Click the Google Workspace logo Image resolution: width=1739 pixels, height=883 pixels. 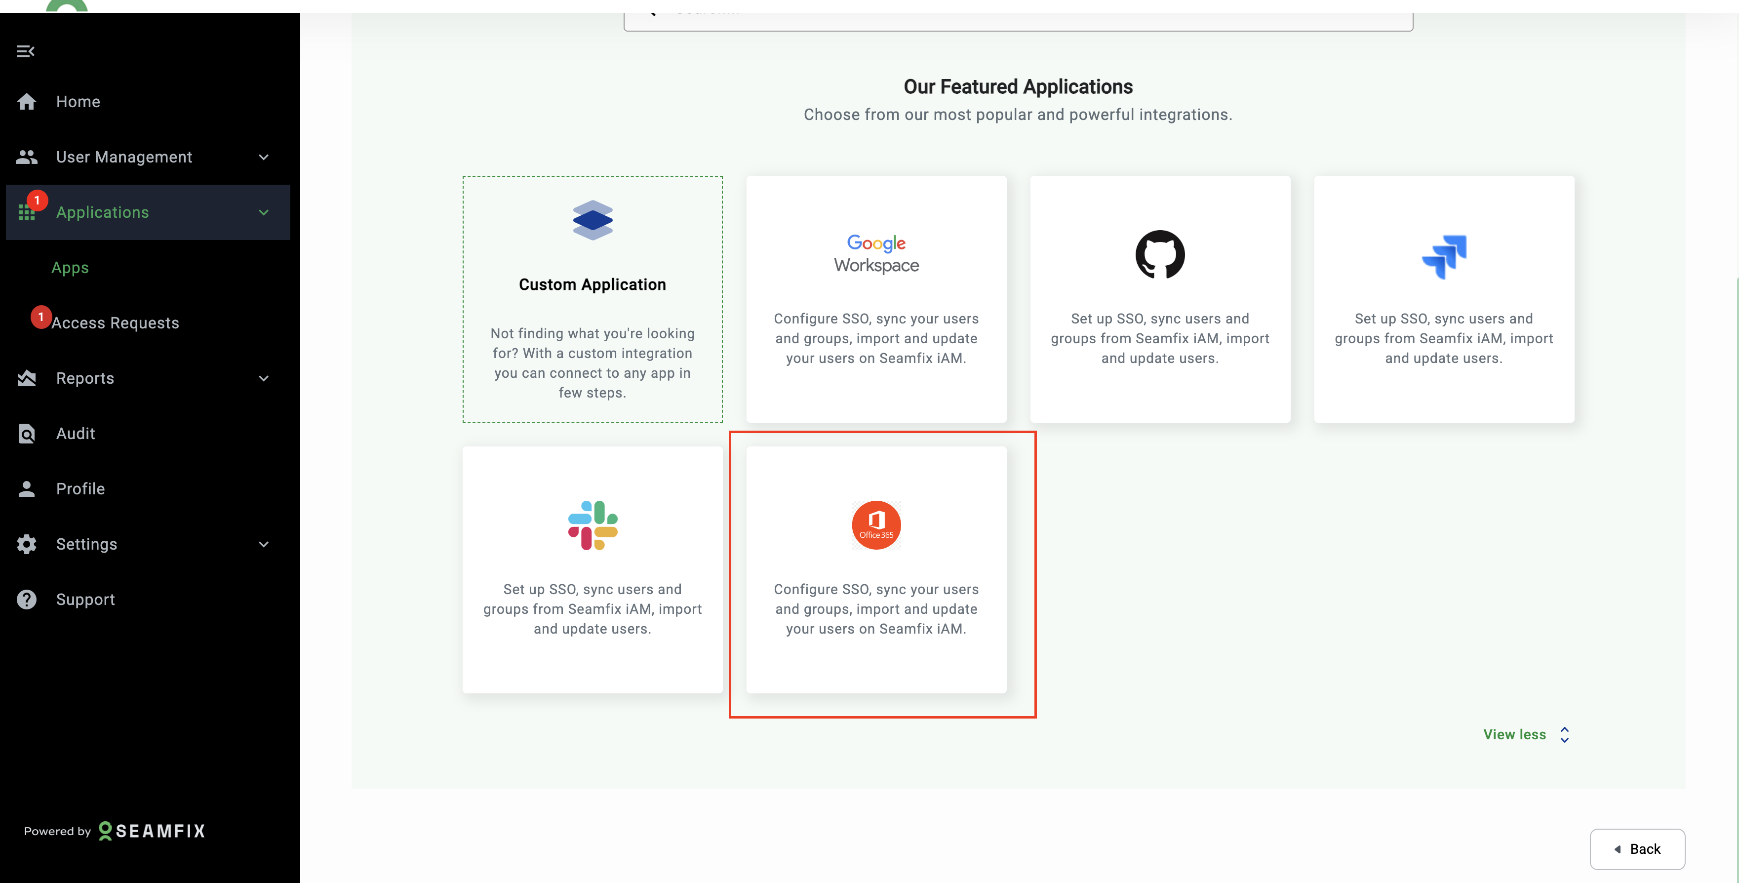(875, 253)
